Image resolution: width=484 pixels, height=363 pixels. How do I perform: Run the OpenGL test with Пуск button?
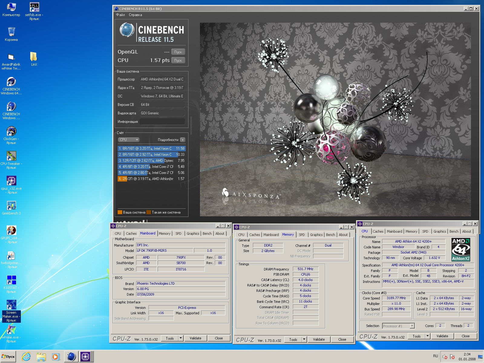(178, 52)
